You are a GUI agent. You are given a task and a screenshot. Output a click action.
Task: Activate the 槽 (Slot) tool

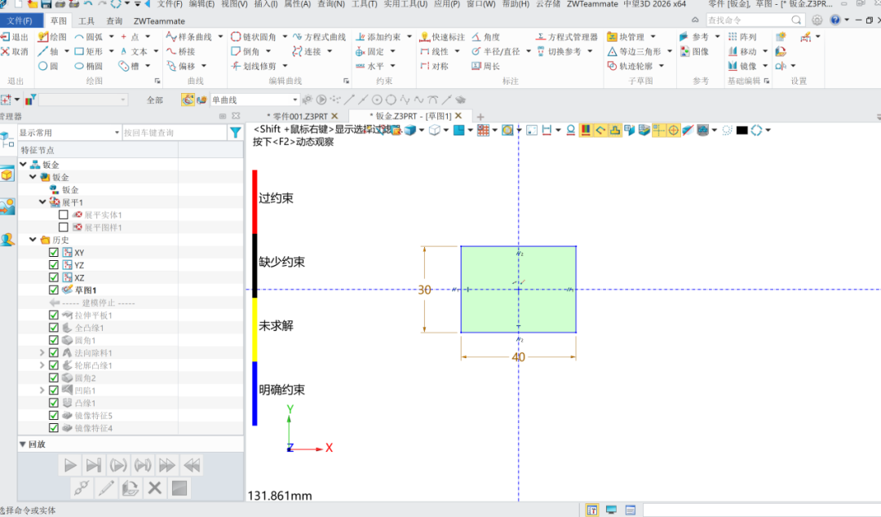tap(129, 66)
